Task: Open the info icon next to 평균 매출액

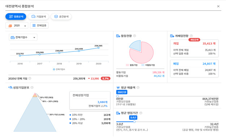Action: pos(138,88)
